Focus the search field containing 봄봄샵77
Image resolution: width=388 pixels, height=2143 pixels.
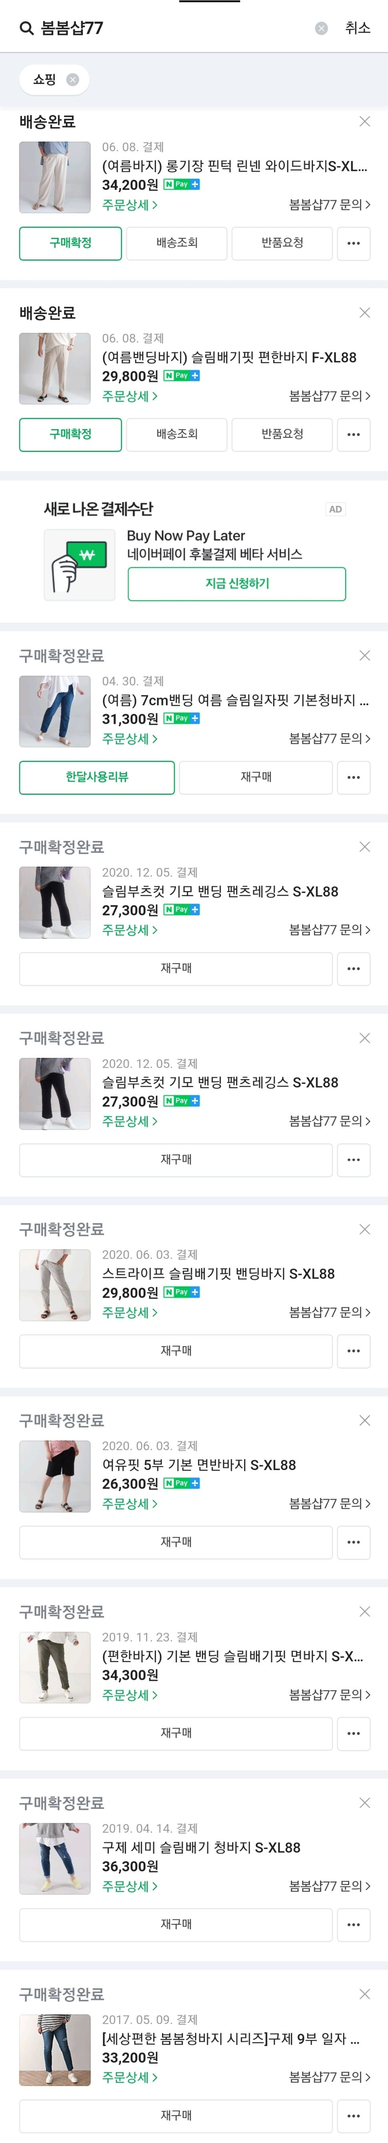[174, 28]
